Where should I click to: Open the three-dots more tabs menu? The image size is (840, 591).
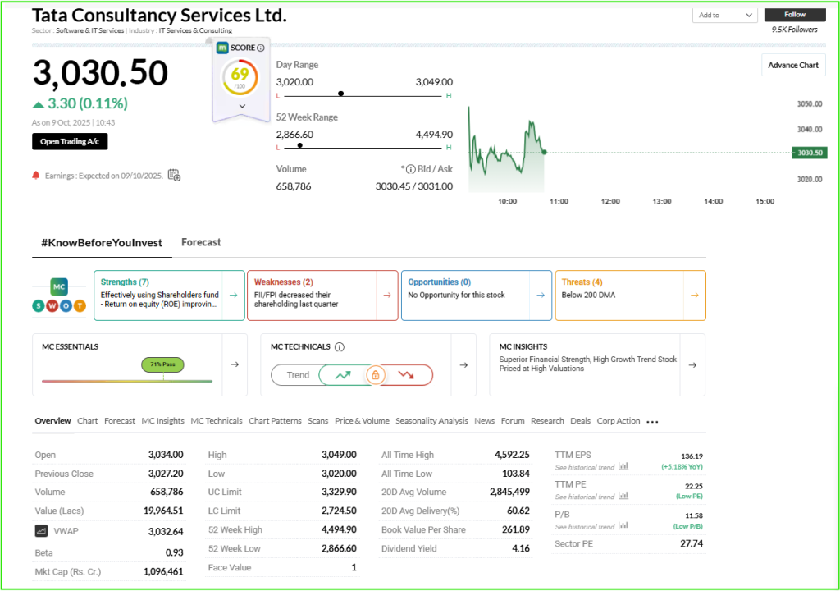tap(652, 422)
